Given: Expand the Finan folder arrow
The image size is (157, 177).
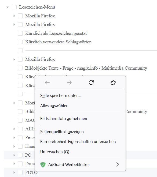Looking at the screenshot, I should click(x=14, y=138).
